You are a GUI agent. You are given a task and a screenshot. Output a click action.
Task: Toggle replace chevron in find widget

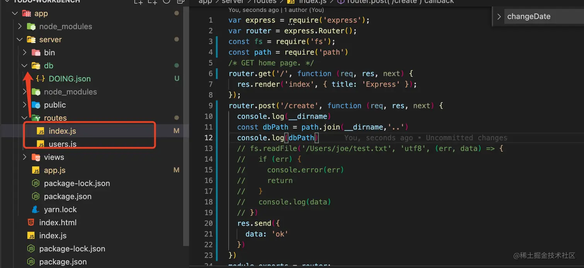click(499, 17)
